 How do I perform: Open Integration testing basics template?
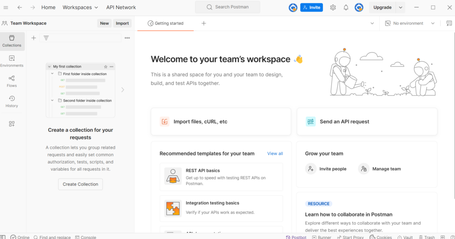[x=221, y=208]
